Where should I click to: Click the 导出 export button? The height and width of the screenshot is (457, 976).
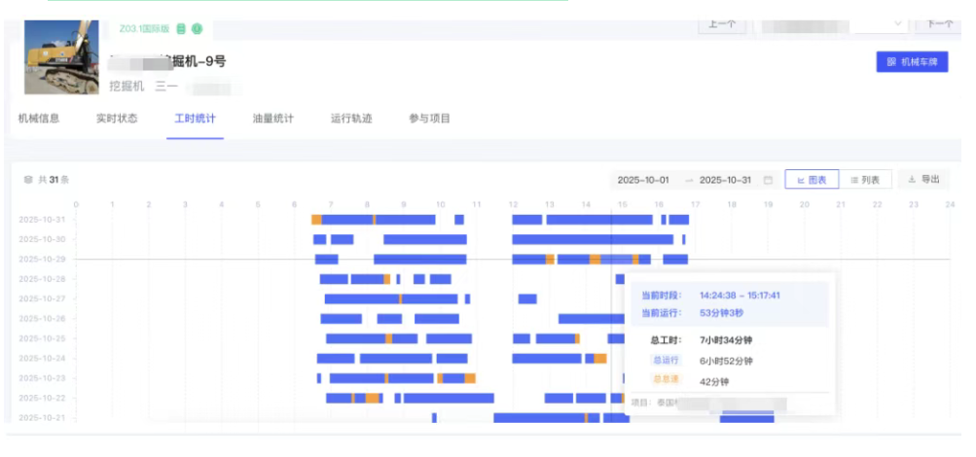coord(923,180)
